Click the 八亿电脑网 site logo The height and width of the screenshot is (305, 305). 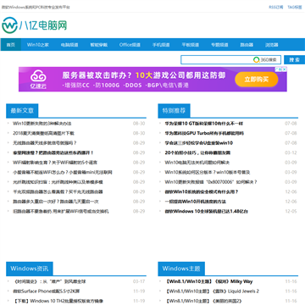[35, 25]
